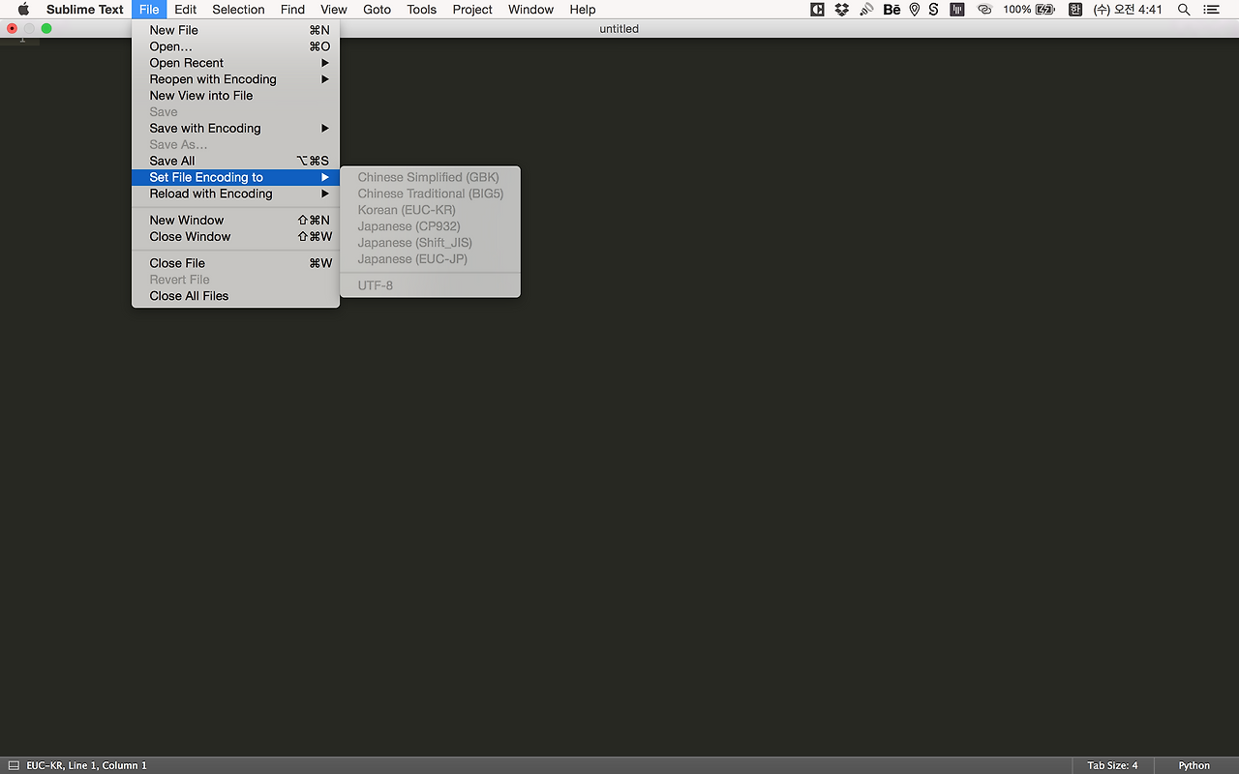The width and height of the screenshot is (1239, 774).
Task: Open the View menu
Action: click(x=334, y=10)
